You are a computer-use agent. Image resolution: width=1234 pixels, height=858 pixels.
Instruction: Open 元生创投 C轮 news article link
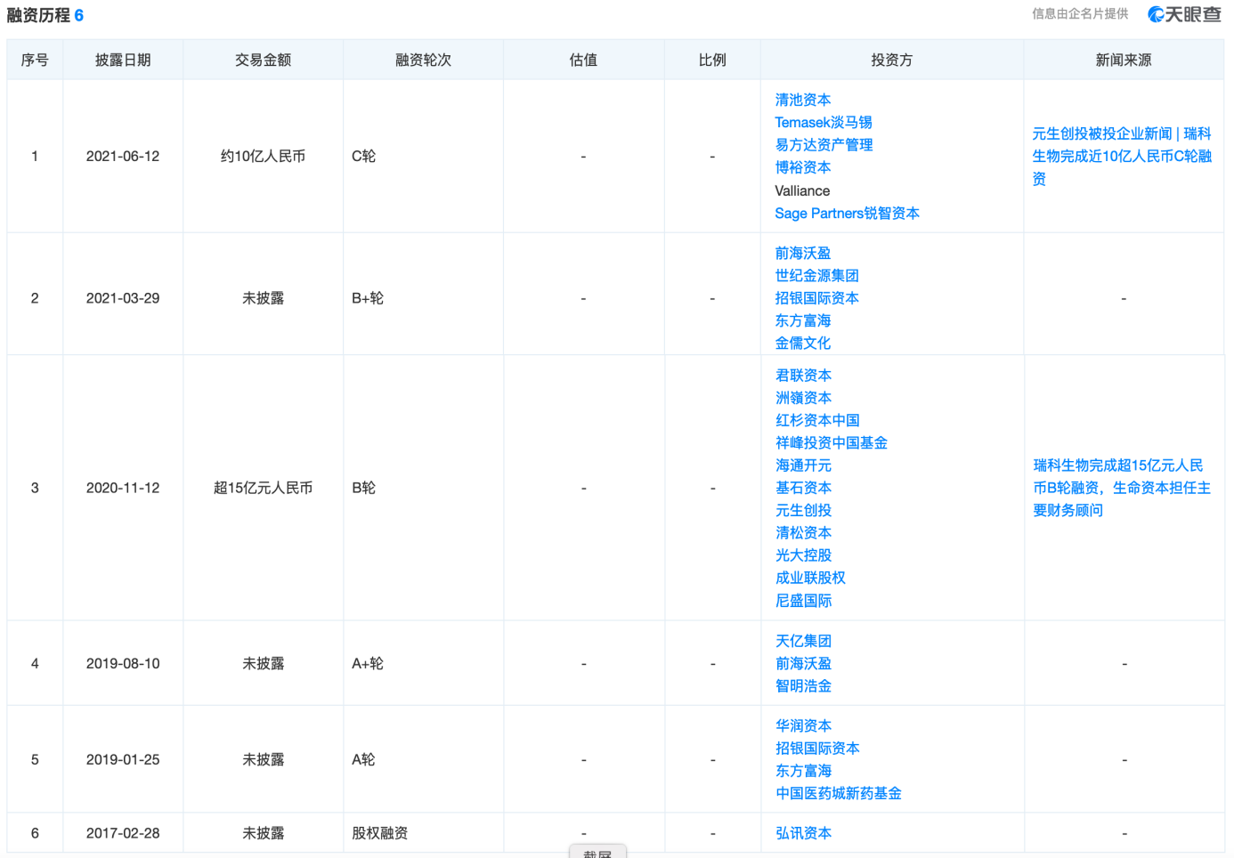(x=1121, y=156)
